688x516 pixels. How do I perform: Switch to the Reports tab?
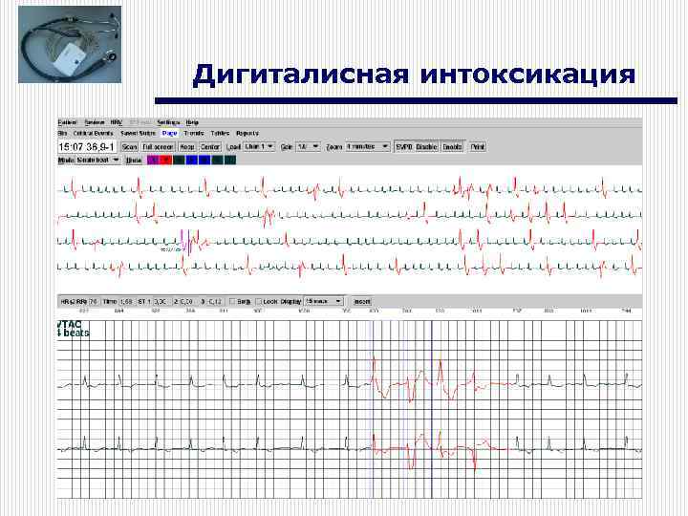[x=247, y=133]
